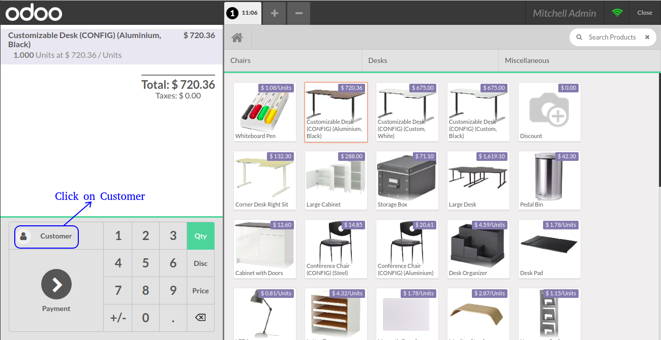Add Whiteboard Pen product
This screenshot has width=661, height=340.
(x=265, y=112)
